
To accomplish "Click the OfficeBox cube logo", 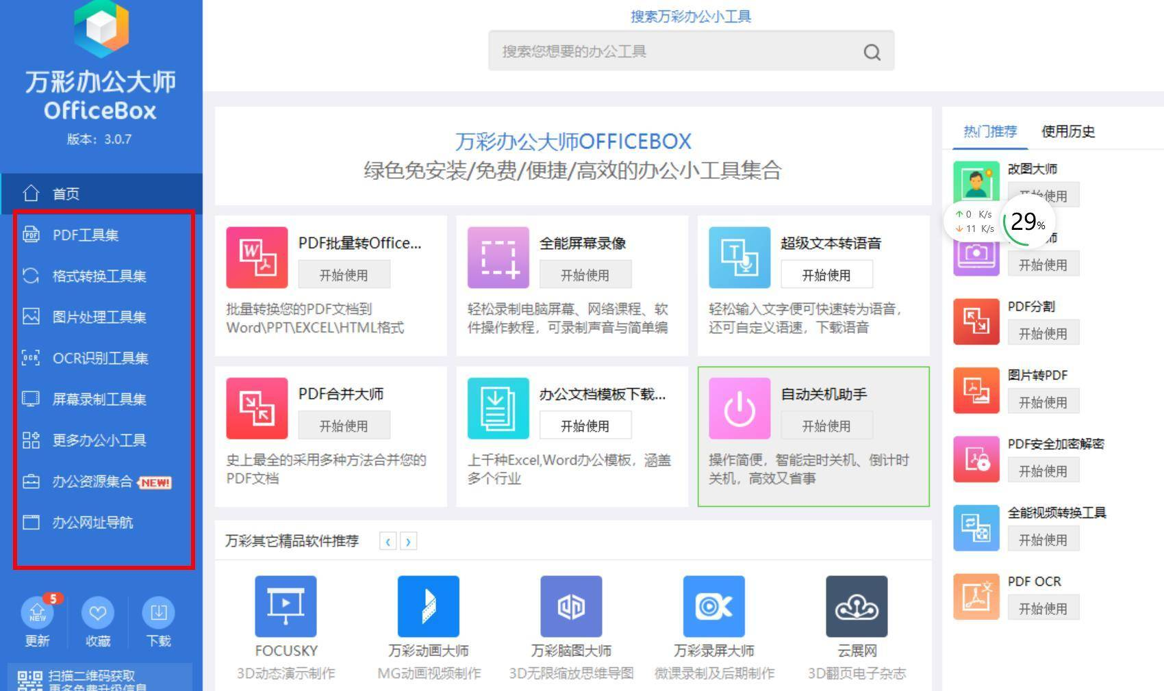I will (x=101, y=27).
